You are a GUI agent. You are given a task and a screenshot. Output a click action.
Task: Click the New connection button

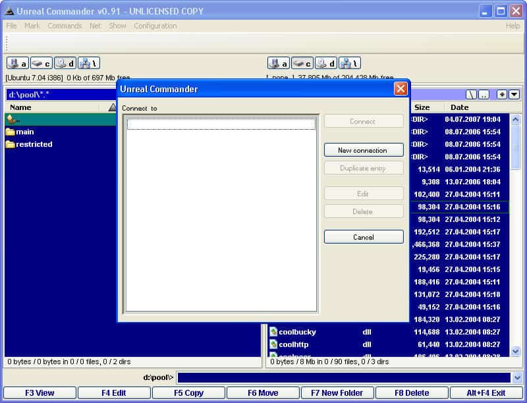pyautogui.click(x=364, y=150)
